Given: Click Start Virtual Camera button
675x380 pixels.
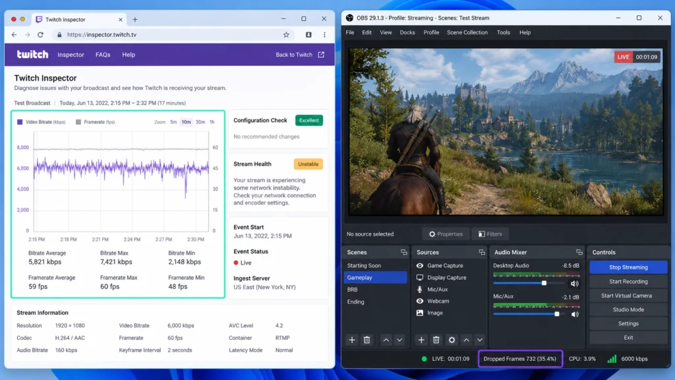Looking at the screenshot, I should point(628,296).
